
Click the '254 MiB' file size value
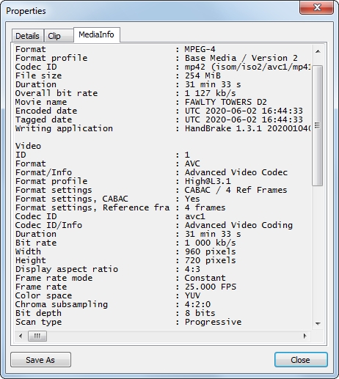(x=203, y=76)
